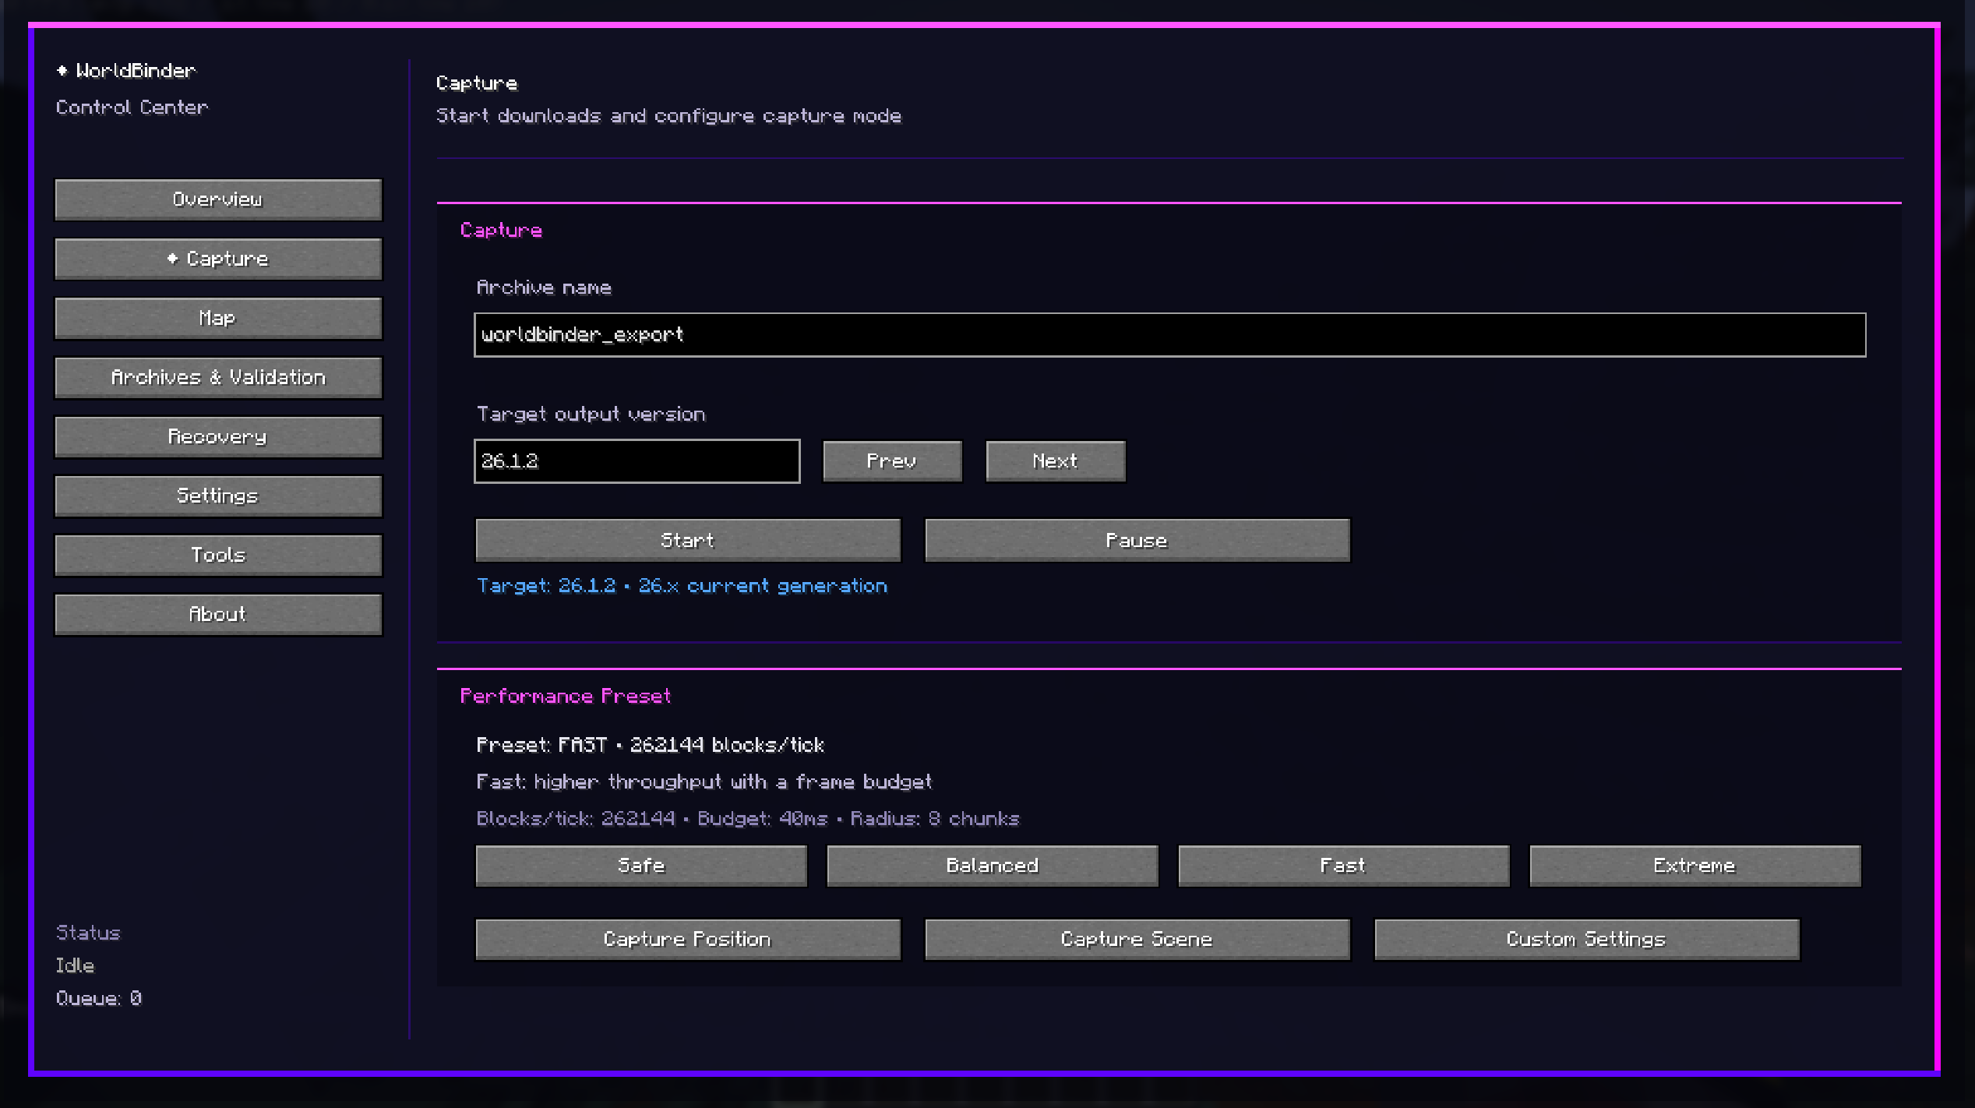Choose the Fast preset

1343,866
